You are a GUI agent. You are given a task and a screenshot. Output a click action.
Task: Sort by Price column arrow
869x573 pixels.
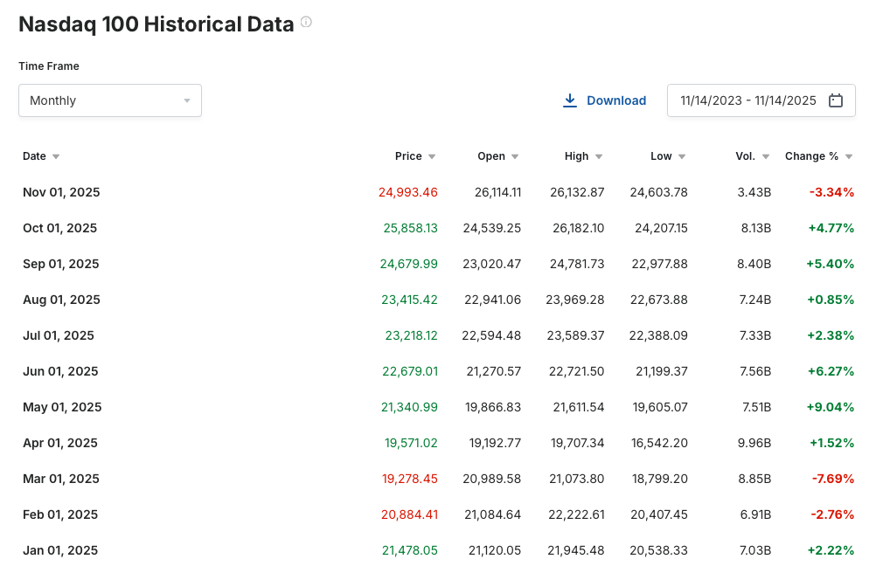(x=432, y=156)
